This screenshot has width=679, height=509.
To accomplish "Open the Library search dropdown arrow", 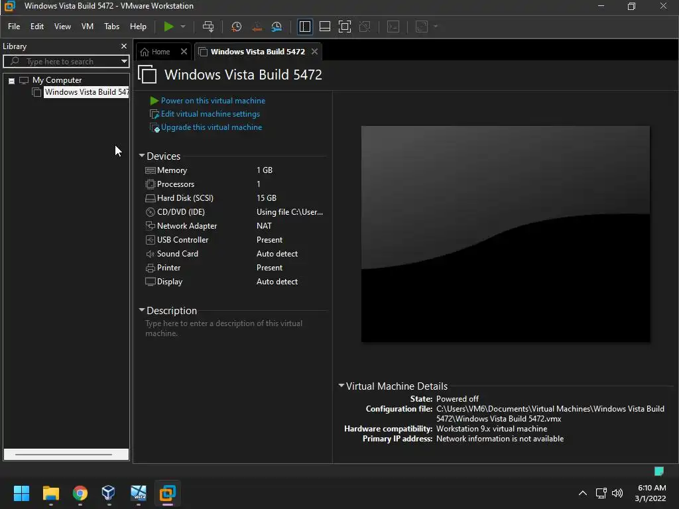I will point(124,62).
